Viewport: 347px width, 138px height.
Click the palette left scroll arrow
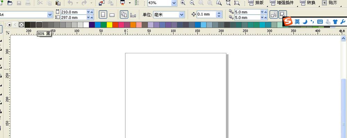15,25
